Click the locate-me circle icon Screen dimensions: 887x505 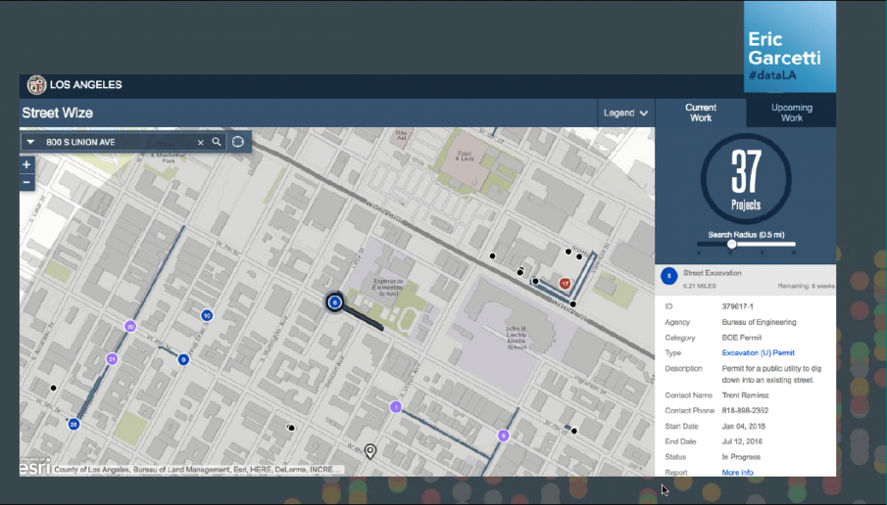238,142
